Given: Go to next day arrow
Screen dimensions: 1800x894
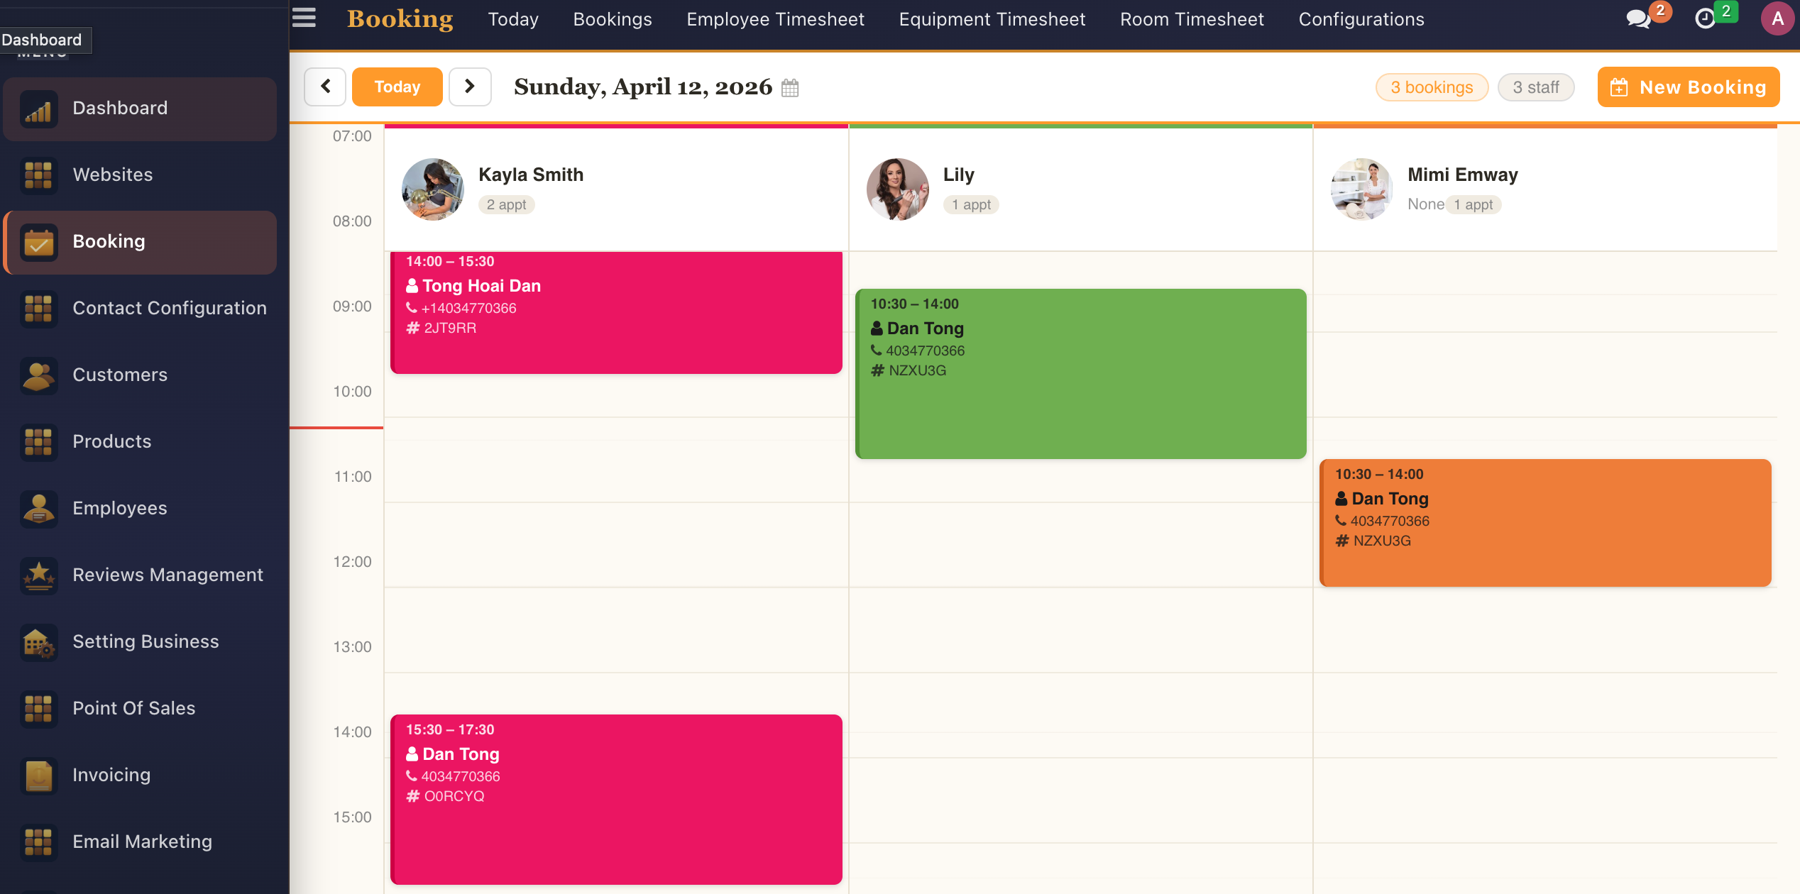Looking at the screenshot, I should [470, 87].
